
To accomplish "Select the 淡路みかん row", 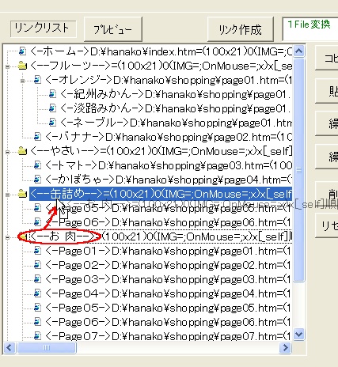I will 176,108.
